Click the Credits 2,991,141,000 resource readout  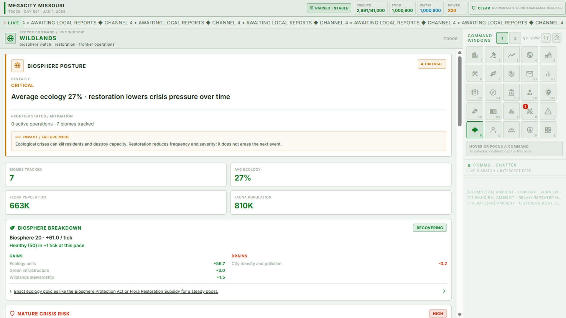click(371, 8)
